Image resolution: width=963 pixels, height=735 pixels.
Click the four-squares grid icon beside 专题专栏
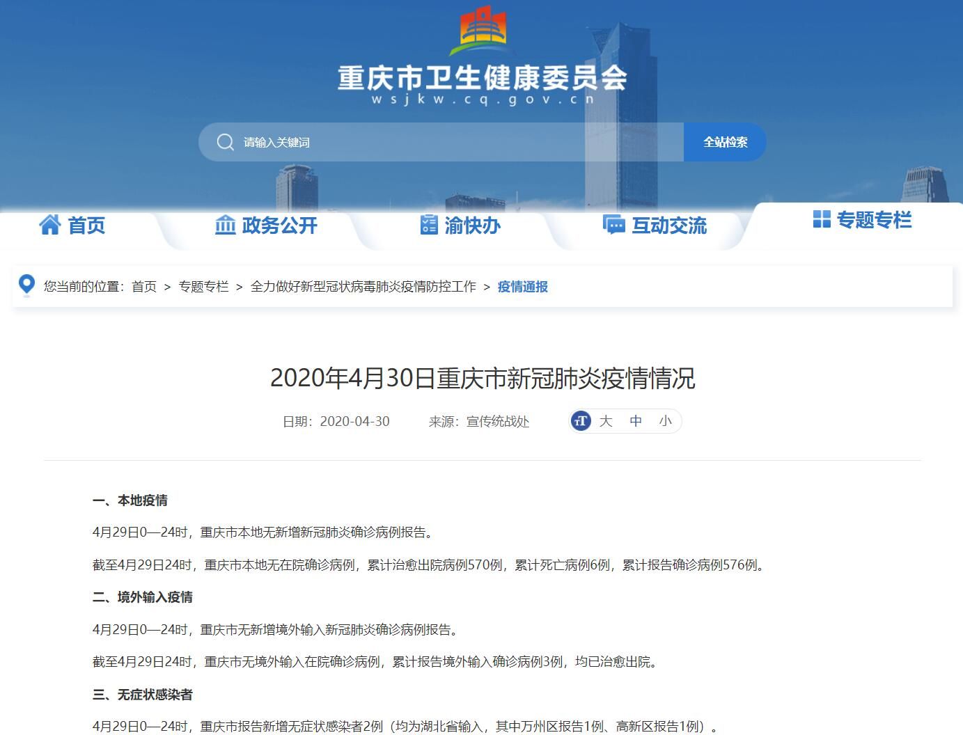click(822, 219)
